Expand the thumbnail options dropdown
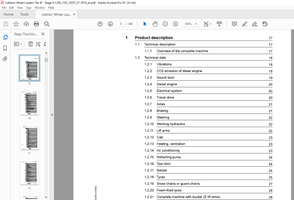 18,44
